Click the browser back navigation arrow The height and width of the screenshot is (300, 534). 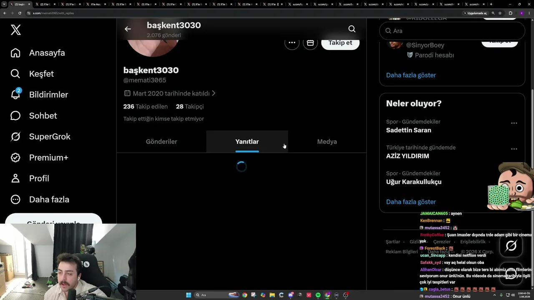5,13
